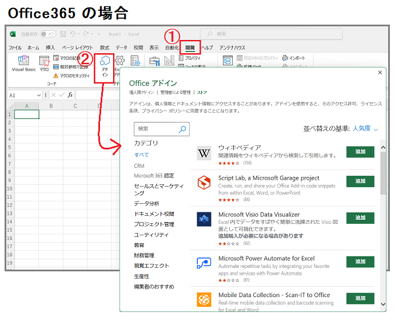Click the Power Automate add-in icon
Image resolution: width=395 pixels, height=324 pixels.
click(x=204, y=263)
